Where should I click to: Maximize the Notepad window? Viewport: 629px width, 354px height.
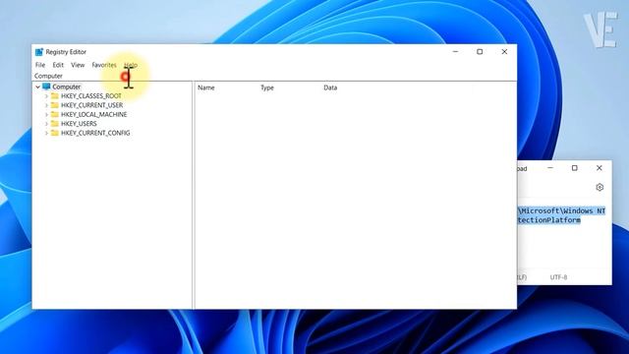[x=574, y=168]
